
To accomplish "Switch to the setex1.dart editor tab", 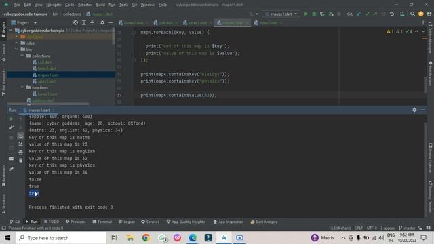I will click(197, 22).
